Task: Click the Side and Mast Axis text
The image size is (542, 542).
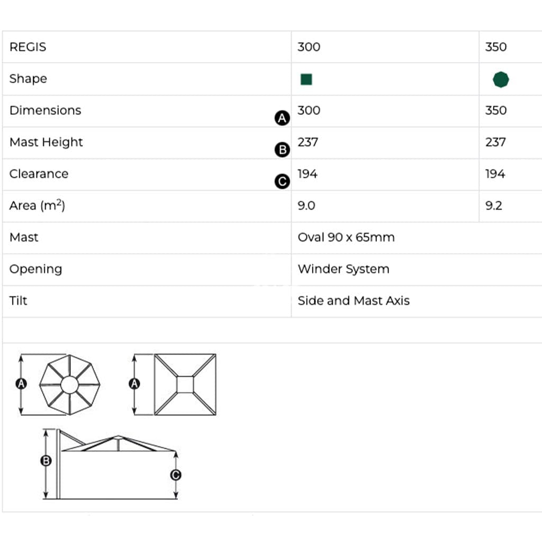Action: tap(354, 301)
